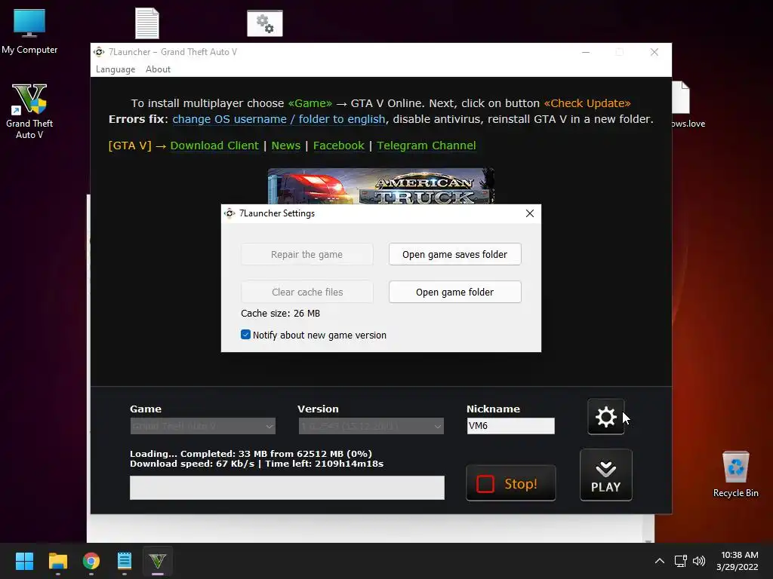Close the 7Launcher Settings dialog
This screenshot has width=773, height=579.
pos(529,213)
